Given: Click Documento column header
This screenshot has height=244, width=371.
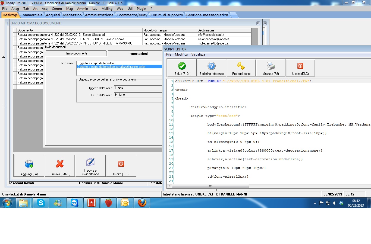Looking at the screenshot, I should [x=80, y=30].
